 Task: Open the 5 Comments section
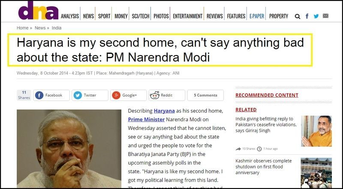click(205, 95)
